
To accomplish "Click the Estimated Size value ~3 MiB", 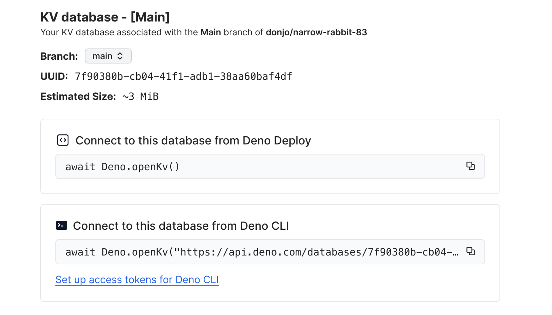I will click(x=140, y=96).
